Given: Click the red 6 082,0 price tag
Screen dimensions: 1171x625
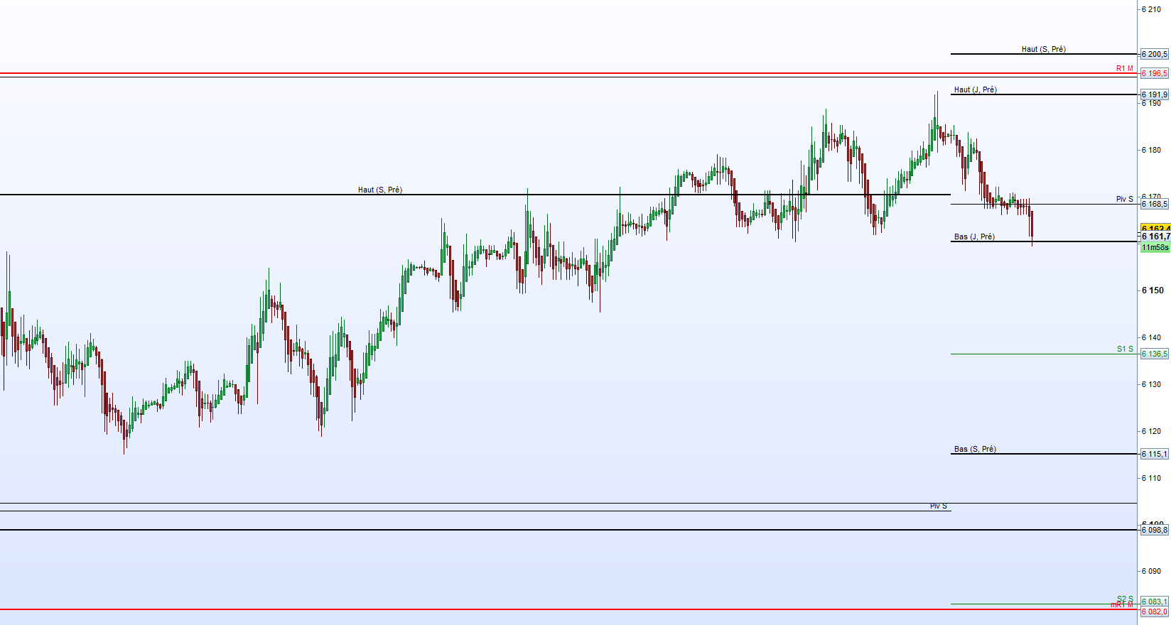Looking at the screenshot, I should [x=1154, y=612].
